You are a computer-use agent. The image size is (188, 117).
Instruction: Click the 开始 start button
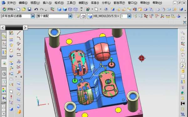pos(9,9)
